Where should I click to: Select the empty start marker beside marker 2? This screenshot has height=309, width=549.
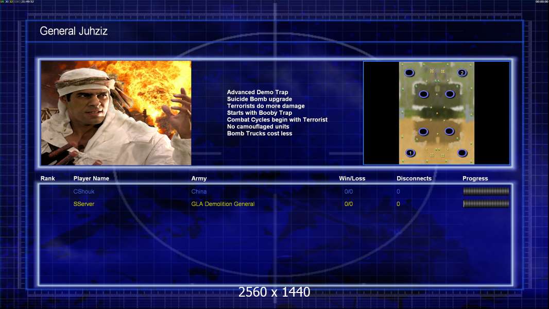(409, 73)
